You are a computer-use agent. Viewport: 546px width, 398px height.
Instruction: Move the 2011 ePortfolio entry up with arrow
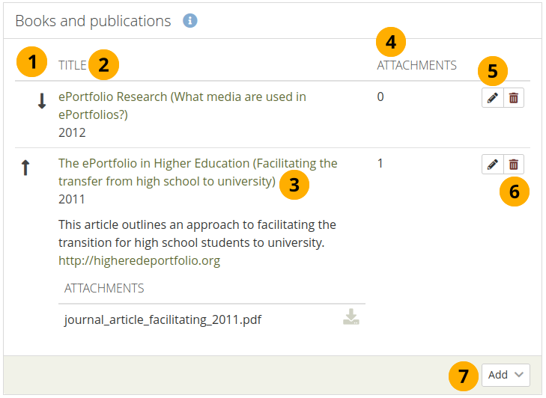coord(25,168)
